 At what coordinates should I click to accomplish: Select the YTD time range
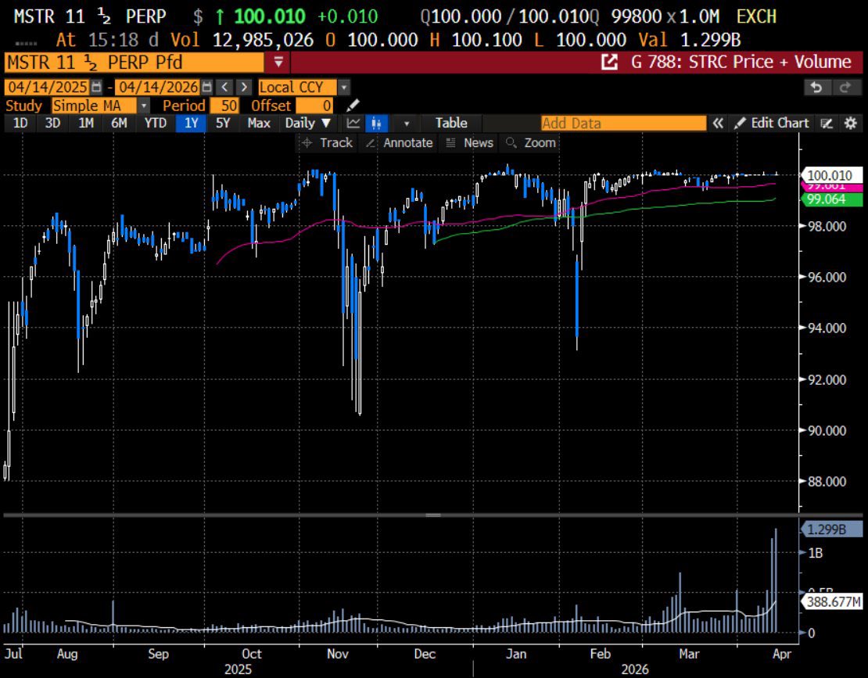[x=155, y=124]
